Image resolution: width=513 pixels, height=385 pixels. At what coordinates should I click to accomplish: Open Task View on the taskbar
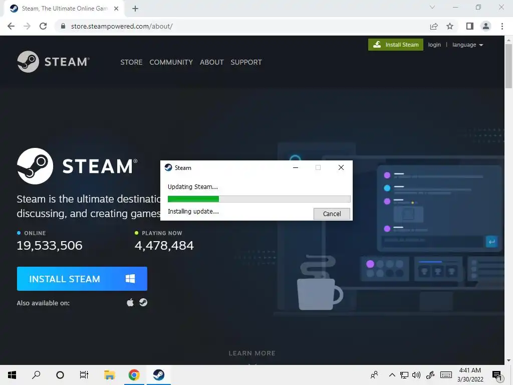[84, 375]
